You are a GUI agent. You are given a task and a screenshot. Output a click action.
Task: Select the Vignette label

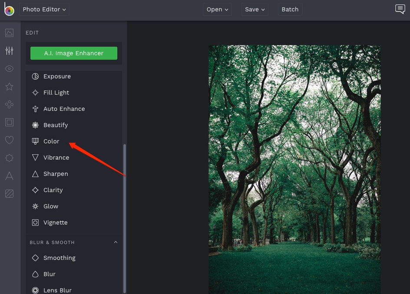click(56, 222)
